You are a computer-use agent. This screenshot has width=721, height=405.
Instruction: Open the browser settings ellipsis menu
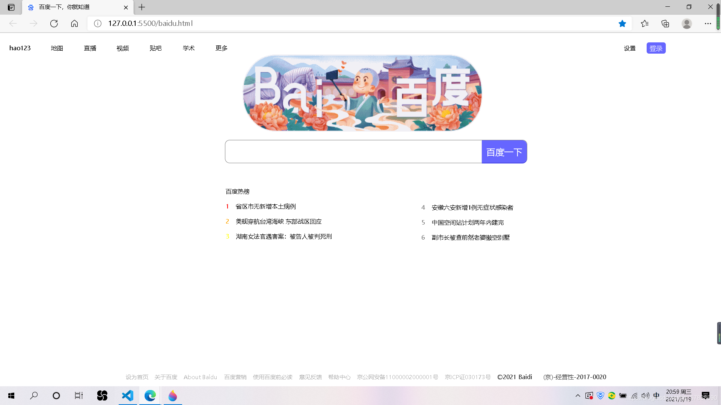coord(708,24)
